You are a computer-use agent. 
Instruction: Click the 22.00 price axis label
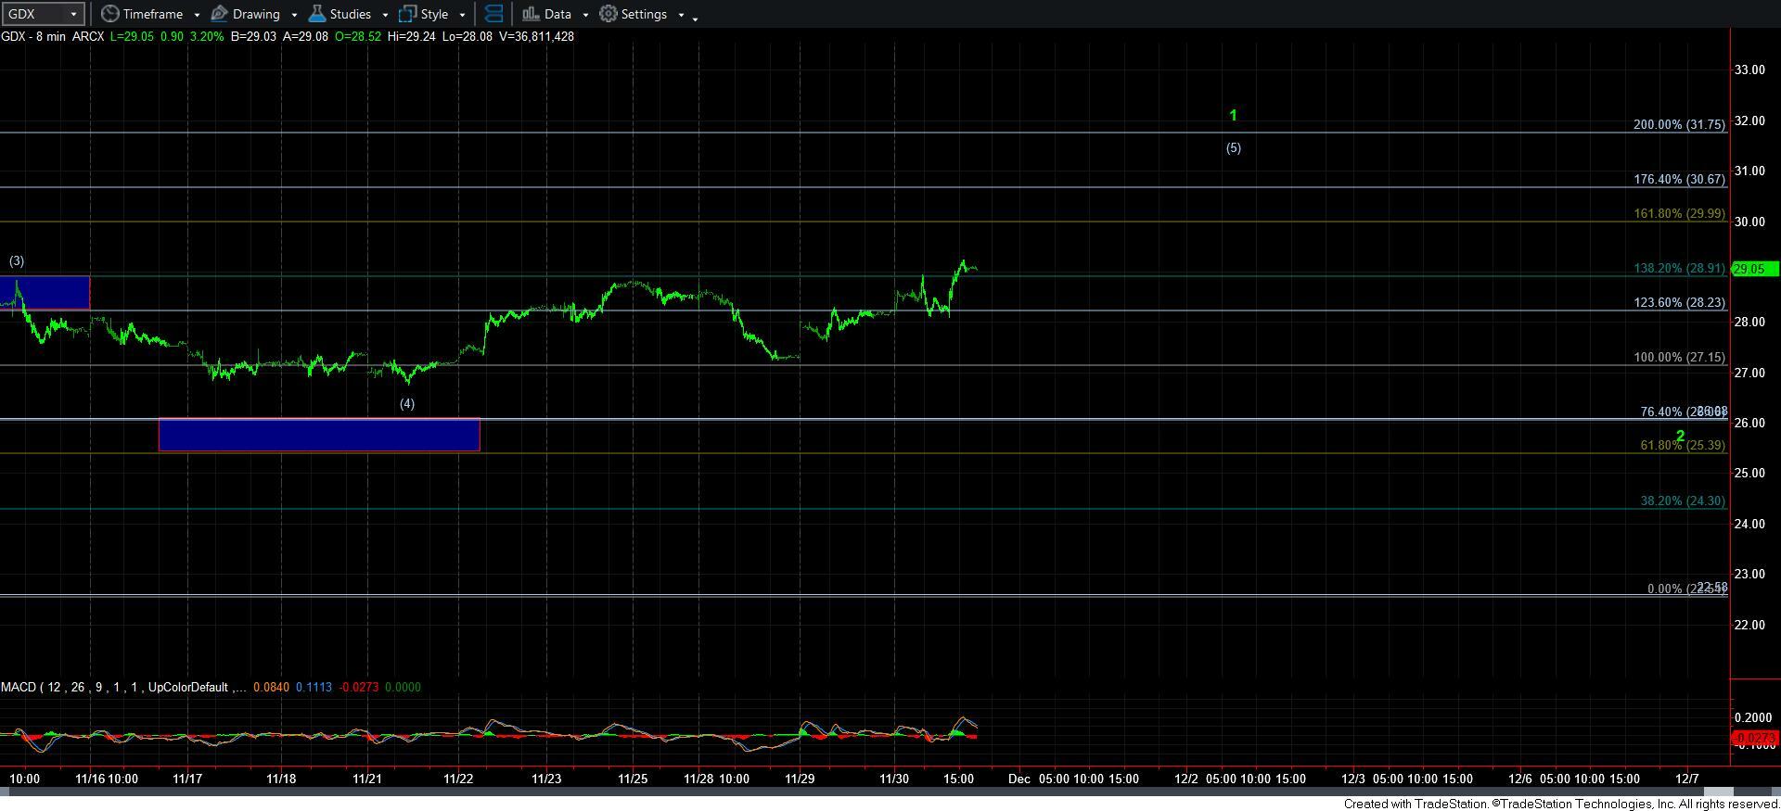[x=1749, y=625]
